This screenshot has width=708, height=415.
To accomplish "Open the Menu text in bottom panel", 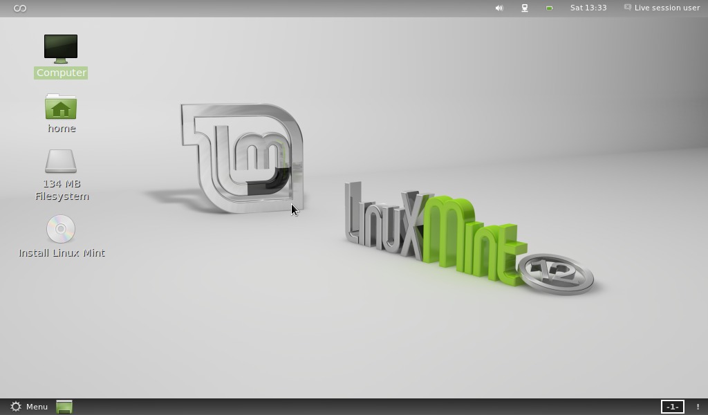I will [37, 407].
